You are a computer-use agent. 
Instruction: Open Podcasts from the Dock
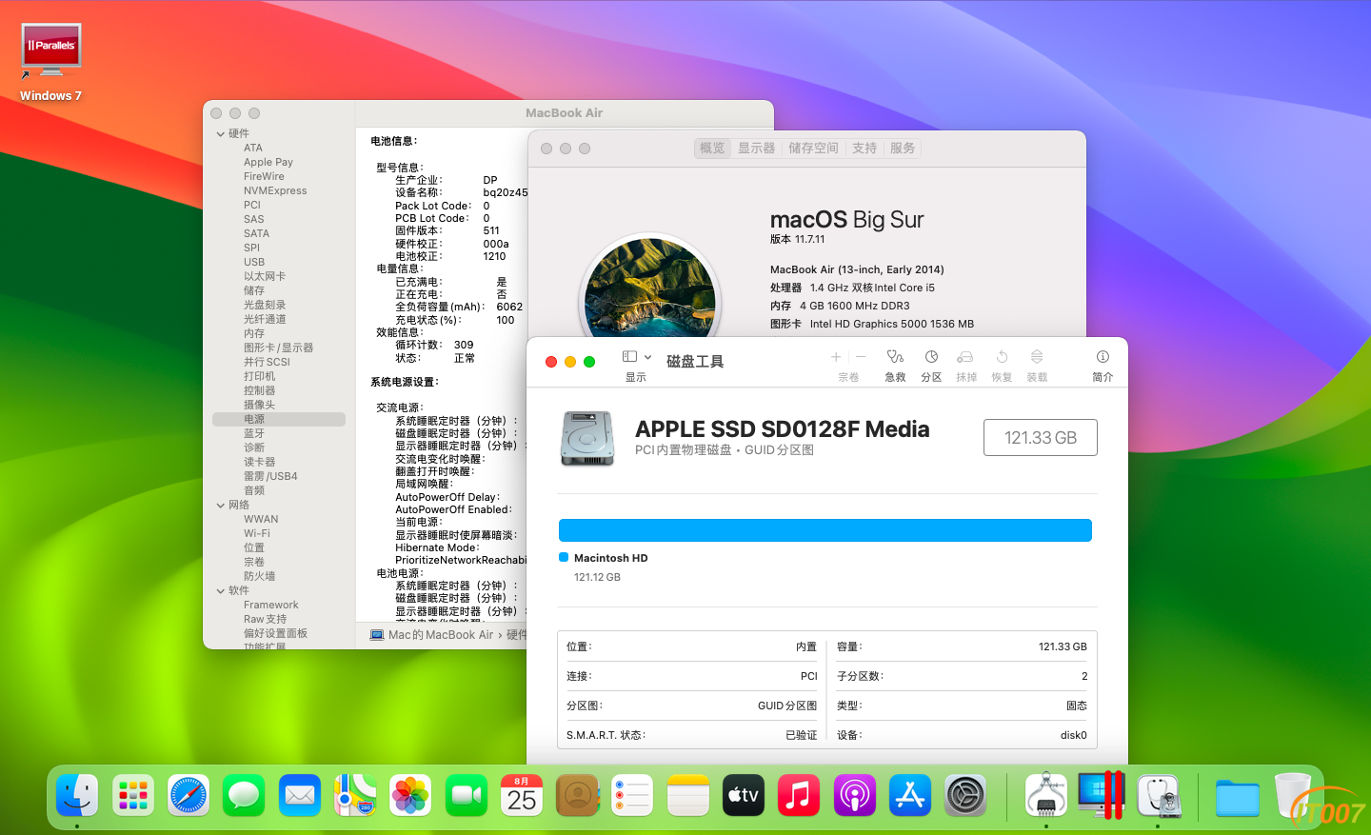pyautogui.click(x=855, y=795)
